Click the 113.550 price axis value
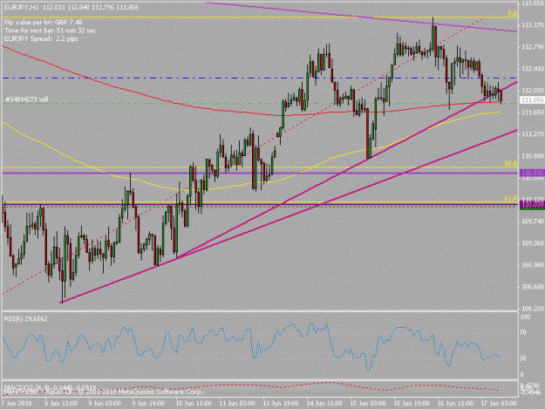The width and height of the screenshot is (545, 409). pyautogui.click(x=533, y=3)
